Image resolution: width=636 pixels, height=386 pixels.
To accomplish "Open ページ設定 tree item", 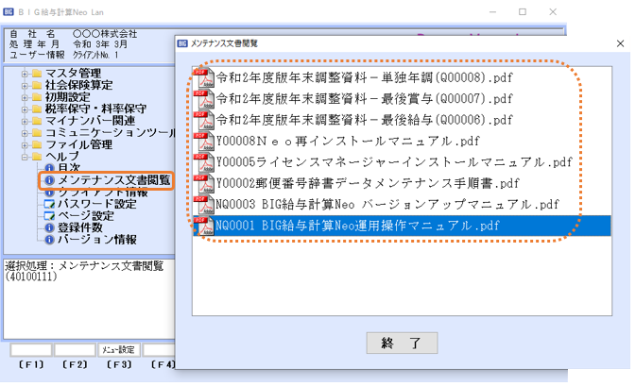I will click(85, 215).
